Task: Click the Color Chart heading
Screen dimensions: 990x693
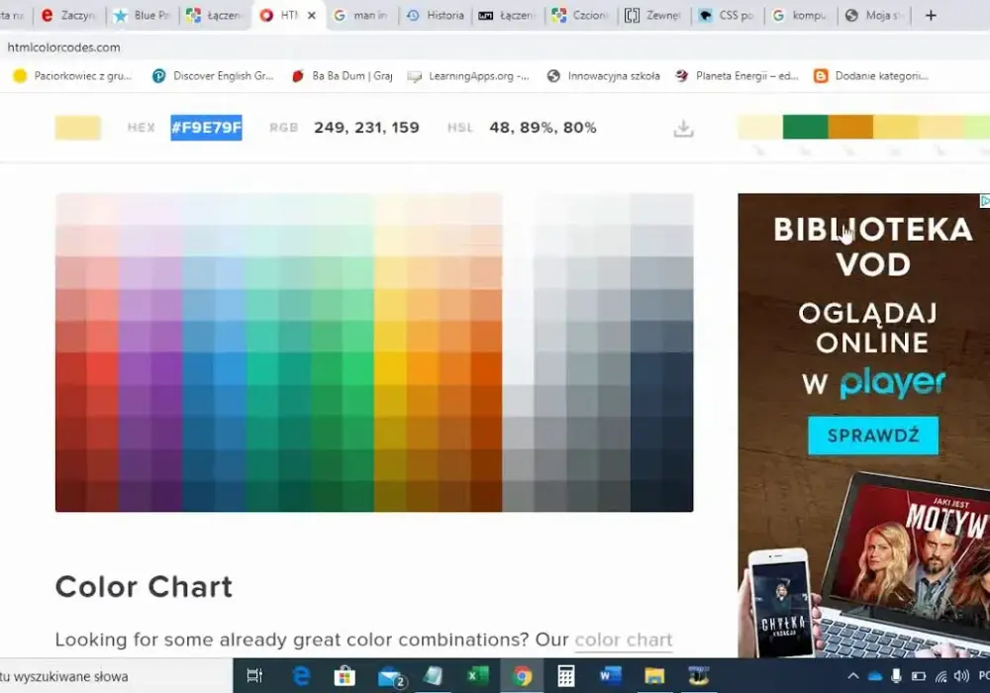Action: [144, 586]
